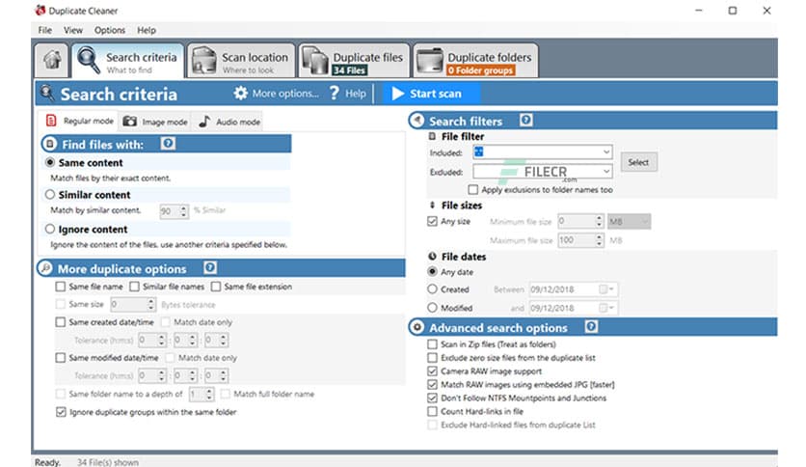This screenshot has height=467, width=806.
Task: Select the Ignore content radio option
Action: tap(50, 229)
